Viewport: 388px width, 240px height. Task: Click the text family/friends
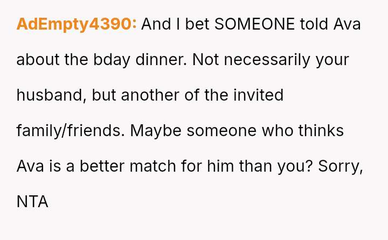pyautogui.click(x=70, y=131)
